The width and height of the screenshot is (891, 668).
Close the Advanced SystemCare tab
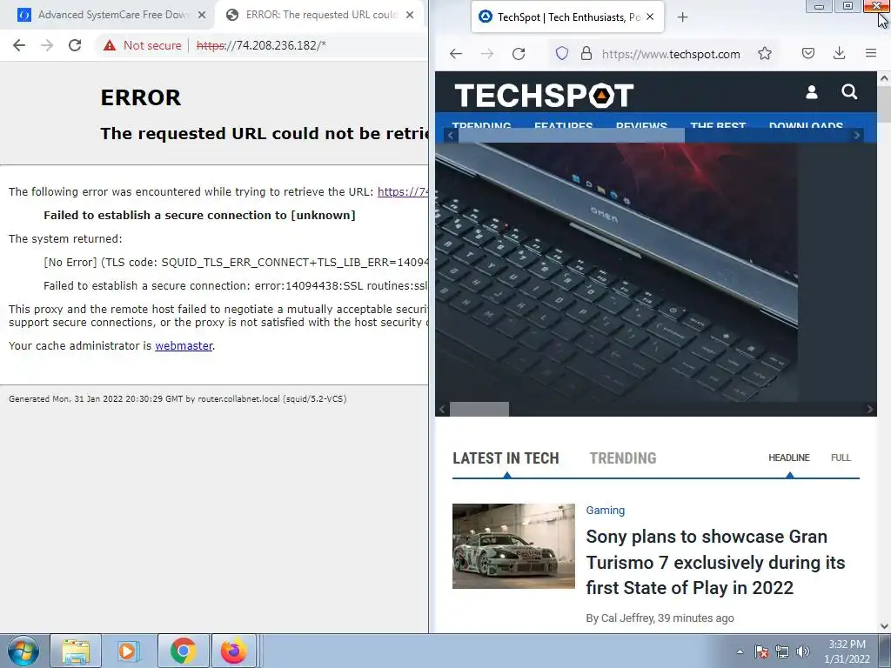click(202, 16)
